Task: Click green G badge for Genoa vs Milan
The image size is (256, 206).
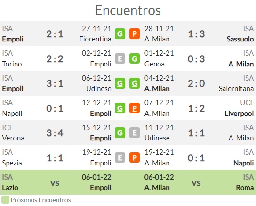Action: [x=135, y=58]
